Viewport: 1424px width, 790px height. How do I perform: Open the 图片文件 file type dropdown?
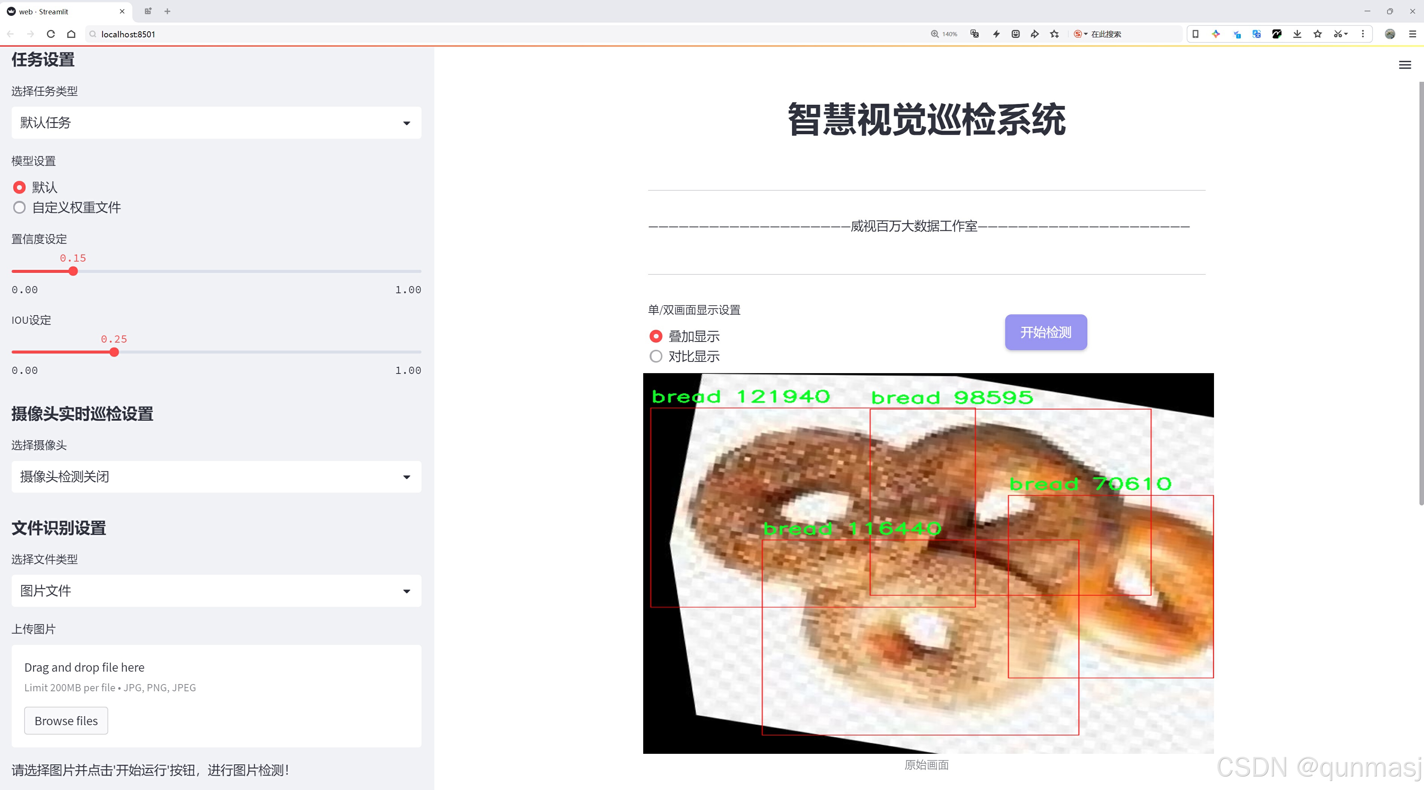[216, 591]
